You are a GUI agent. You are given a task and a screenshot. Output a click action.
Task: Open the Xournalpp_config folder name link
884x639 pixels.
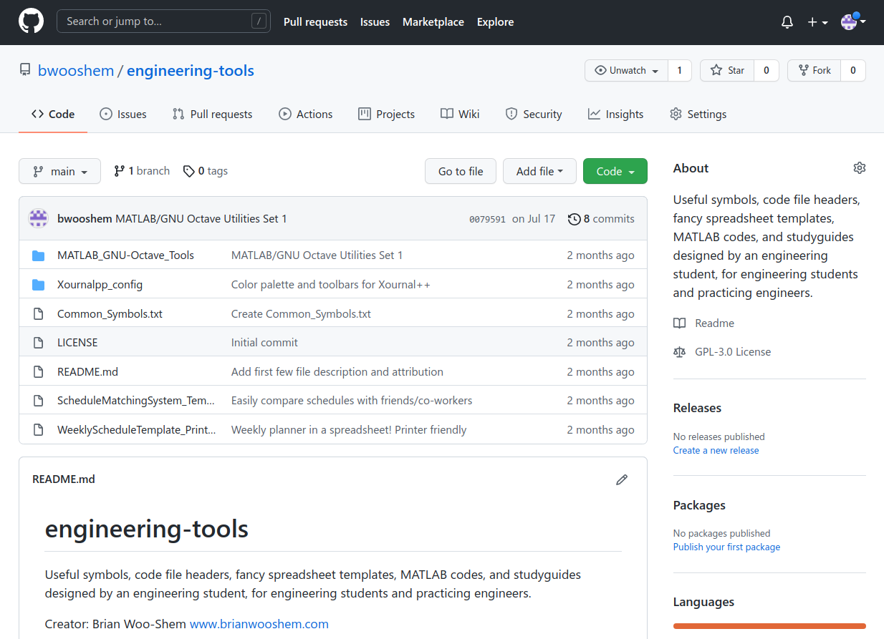click(x=100, y=285)
